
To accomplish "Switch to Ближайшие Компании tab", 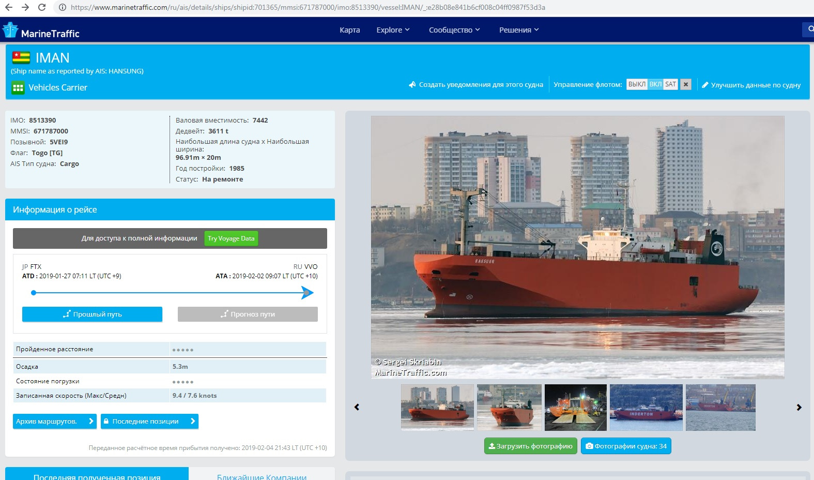I will [x=262, y=475].
